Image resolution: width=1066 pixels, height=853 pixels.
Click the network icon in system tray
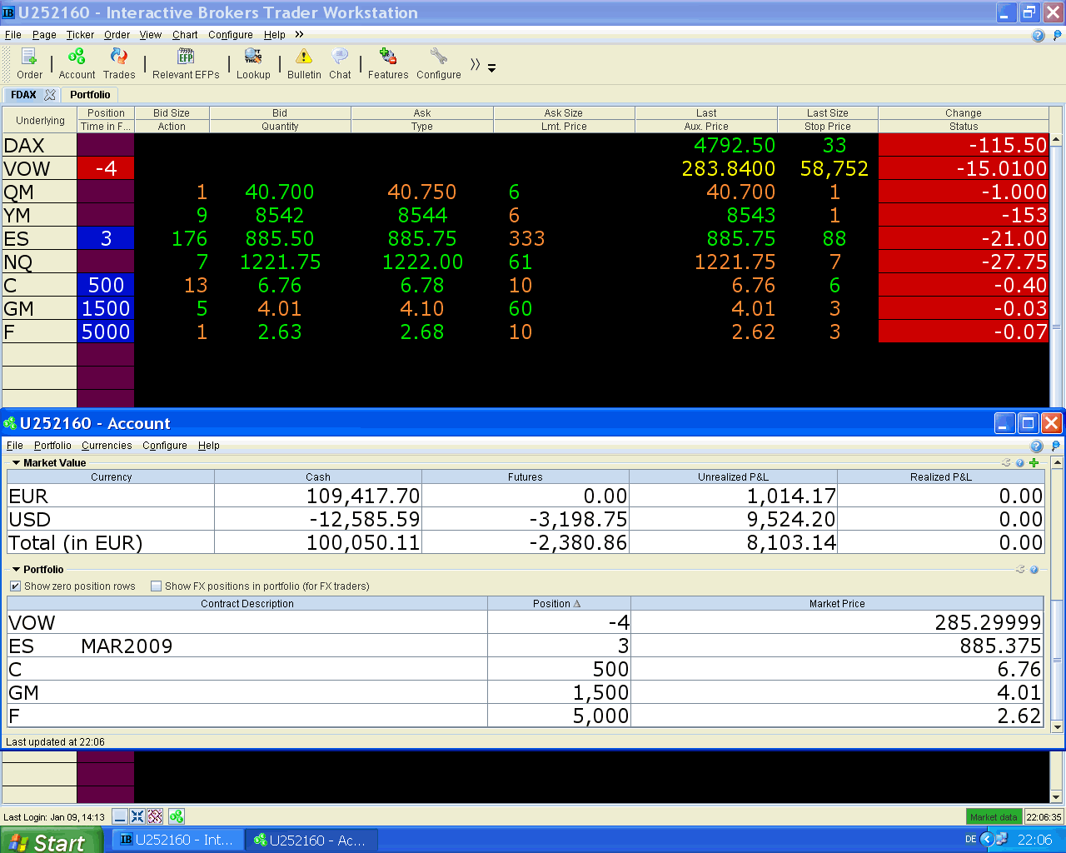pyautogui.click(x=1002, y=839)
